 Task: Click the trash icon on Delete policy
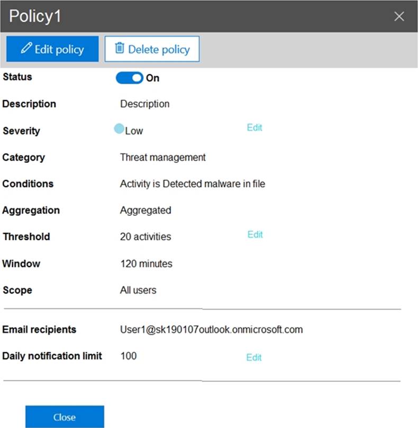point(120,49)
